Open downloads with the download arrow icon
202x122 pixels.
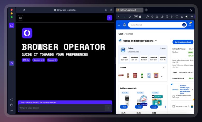182,17
